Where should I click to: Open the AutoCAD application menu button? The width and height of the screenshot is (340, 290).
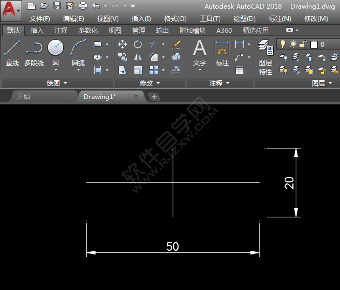(11, 10)
